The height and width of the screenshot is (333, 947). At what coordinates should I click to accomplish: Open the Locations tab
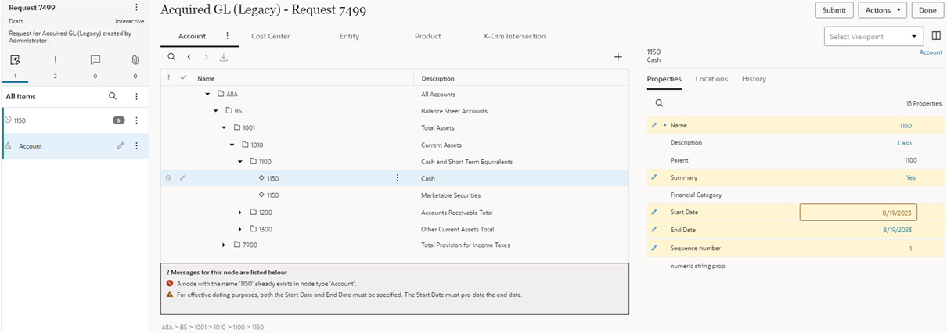click(711, 79)
